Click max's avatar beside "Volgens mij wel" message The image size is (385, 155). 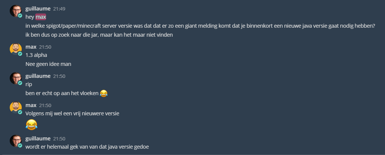tap(15, 107)
